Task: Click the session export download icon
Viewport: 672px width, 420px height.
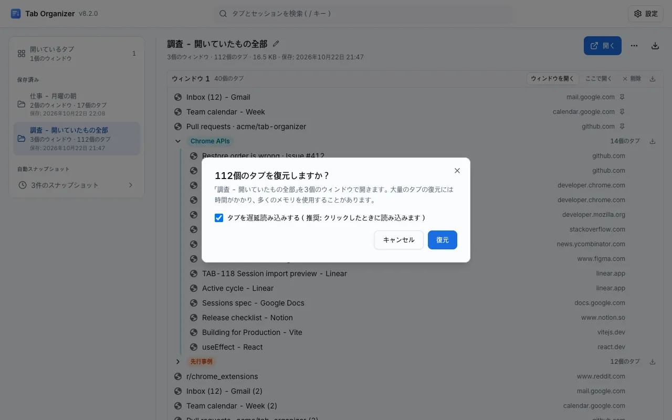Action: coord(655,46)
